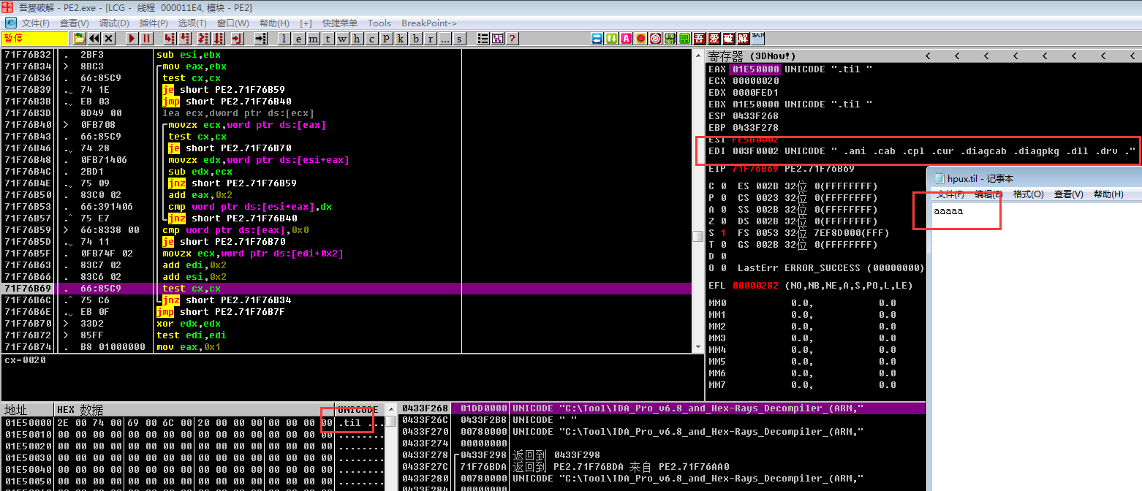Click the HEX 数据 column header
The width and height of the screenshot is (1142, 491).
click(x=80, y=410)
